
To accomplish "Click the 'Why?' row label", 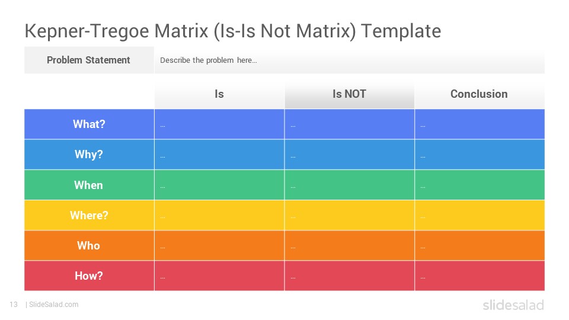I will (89, 155).
